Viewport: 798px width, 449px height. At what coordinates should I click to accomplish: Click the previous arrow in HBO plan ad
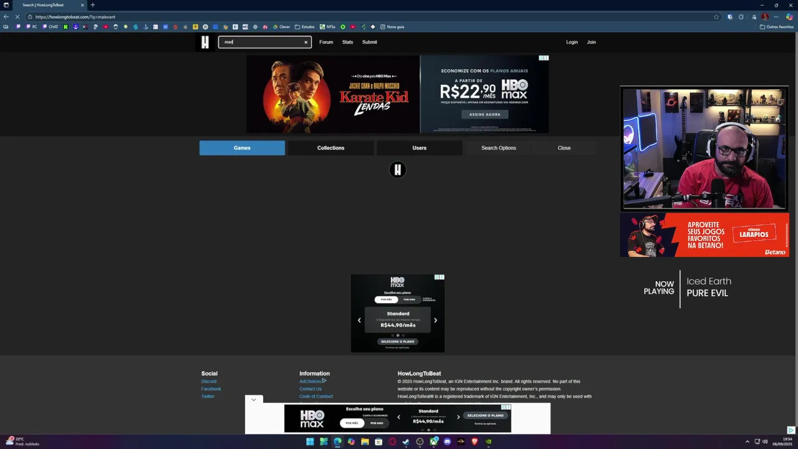pyautogui.click(x=359, y=320)
